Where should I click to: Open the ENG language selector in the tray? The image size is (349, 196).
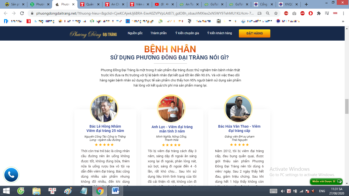(x=322, y=191)
